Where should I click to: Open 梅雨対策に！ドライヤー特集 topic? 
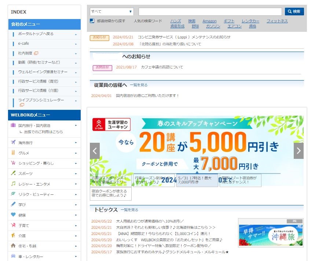click(164, 246)
